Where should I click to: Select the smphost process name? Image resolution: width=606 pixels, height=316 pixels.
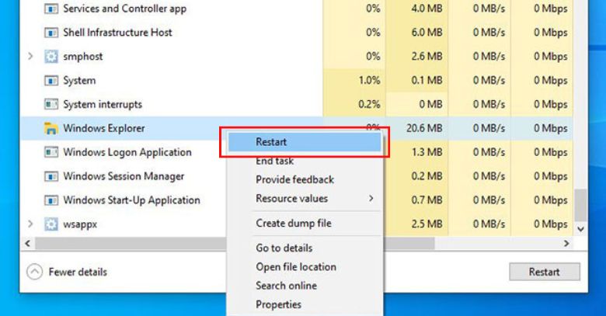[82, 57]
